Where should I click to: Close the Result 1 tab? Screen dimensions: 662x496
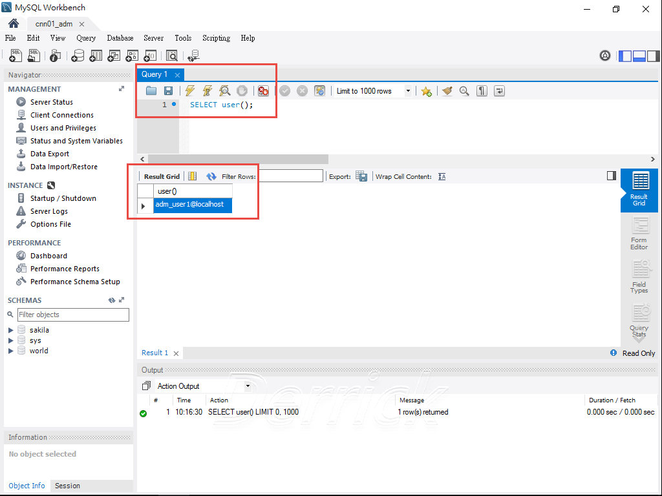[x=176, y=353]
